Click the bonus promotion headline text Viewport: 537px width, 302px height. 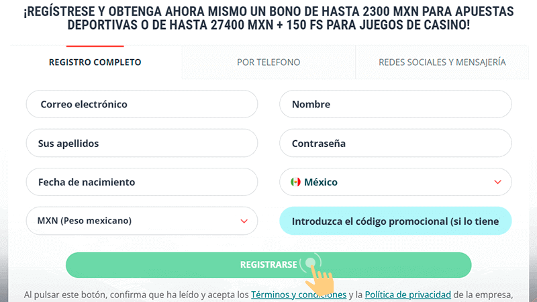coord(268,18)
